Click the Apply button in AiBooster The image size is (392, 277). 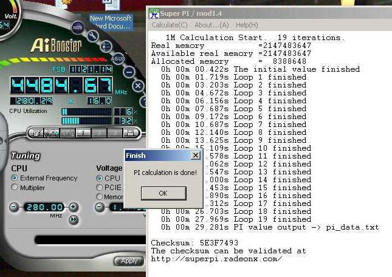(129, 261)
